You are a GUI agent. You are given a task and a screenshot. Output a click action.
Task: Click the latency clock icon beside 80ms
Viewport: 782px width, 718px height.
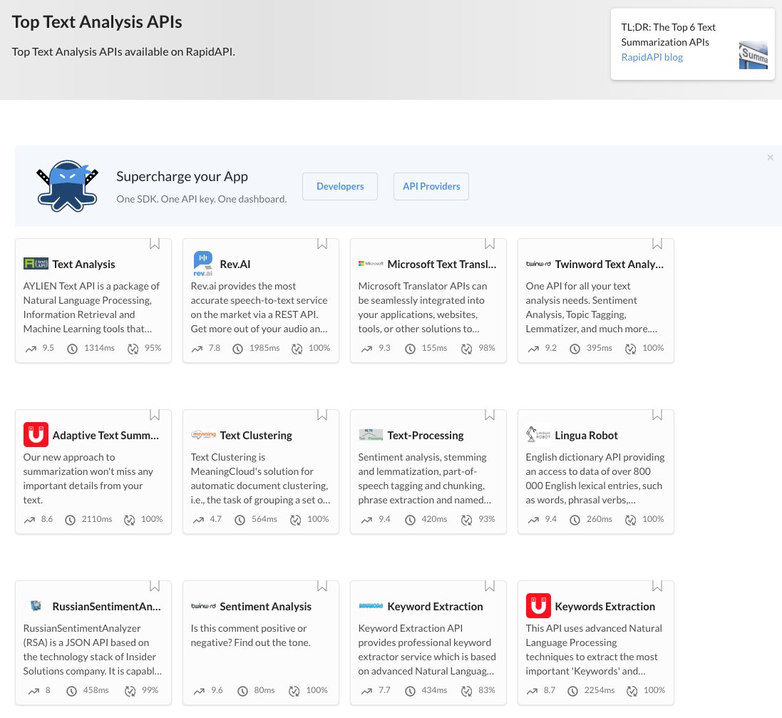pyautogui.click(x=242, y=691)
